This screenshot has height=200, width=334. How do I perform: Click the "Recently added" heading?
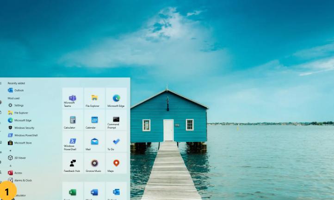click(16, 83)
